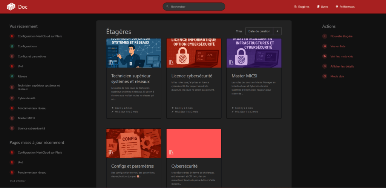Click the IPv4 page icon under Vus récemment
386x188 pixels.
(x=12, y=66)
